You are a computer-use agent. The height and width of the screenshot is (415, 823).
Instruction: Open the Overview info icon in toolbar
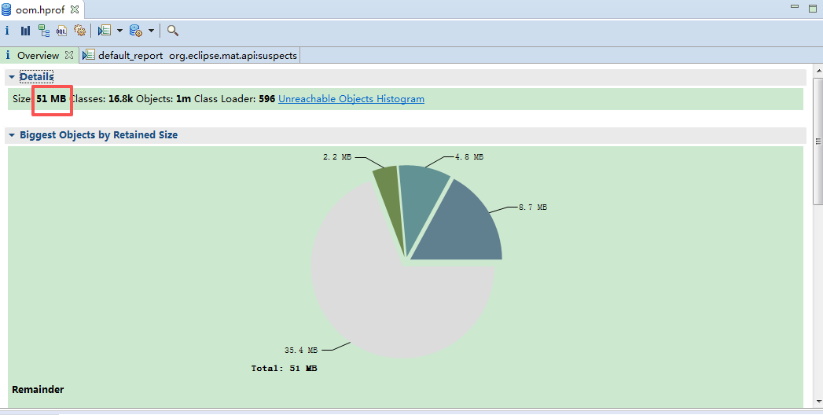tap(7, 31)
